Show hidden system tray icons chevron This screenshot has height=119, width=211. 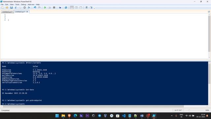point(172,116)
